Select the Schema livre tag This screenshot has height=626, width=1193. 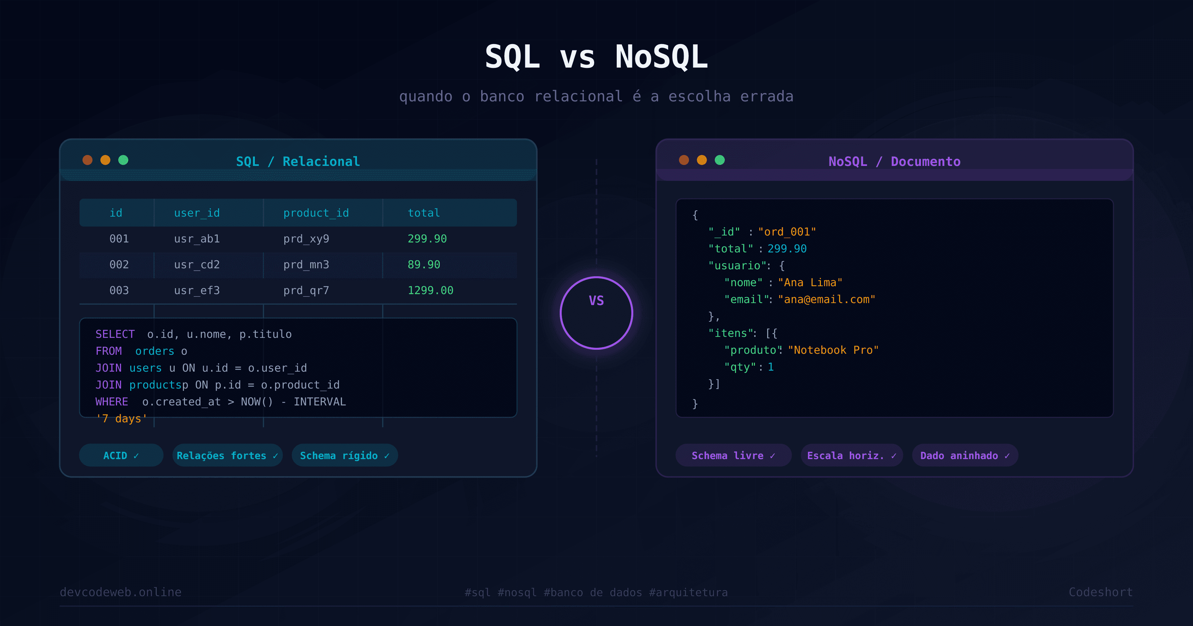[x=734, y=455]
